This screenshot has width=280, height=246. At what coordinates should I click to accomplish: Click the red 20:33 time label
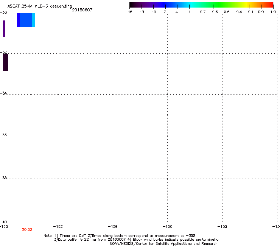click(x=27, y=230)
